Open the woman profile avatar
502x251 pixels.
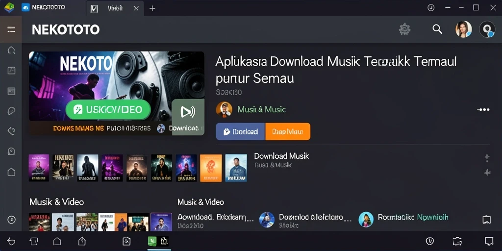[x=463, y=29]
